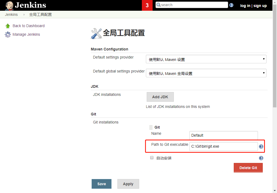Grab the Git installation drag handle

click(151, 127)
